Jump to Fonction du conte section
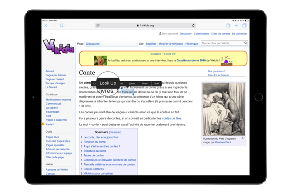 [94, 142]
